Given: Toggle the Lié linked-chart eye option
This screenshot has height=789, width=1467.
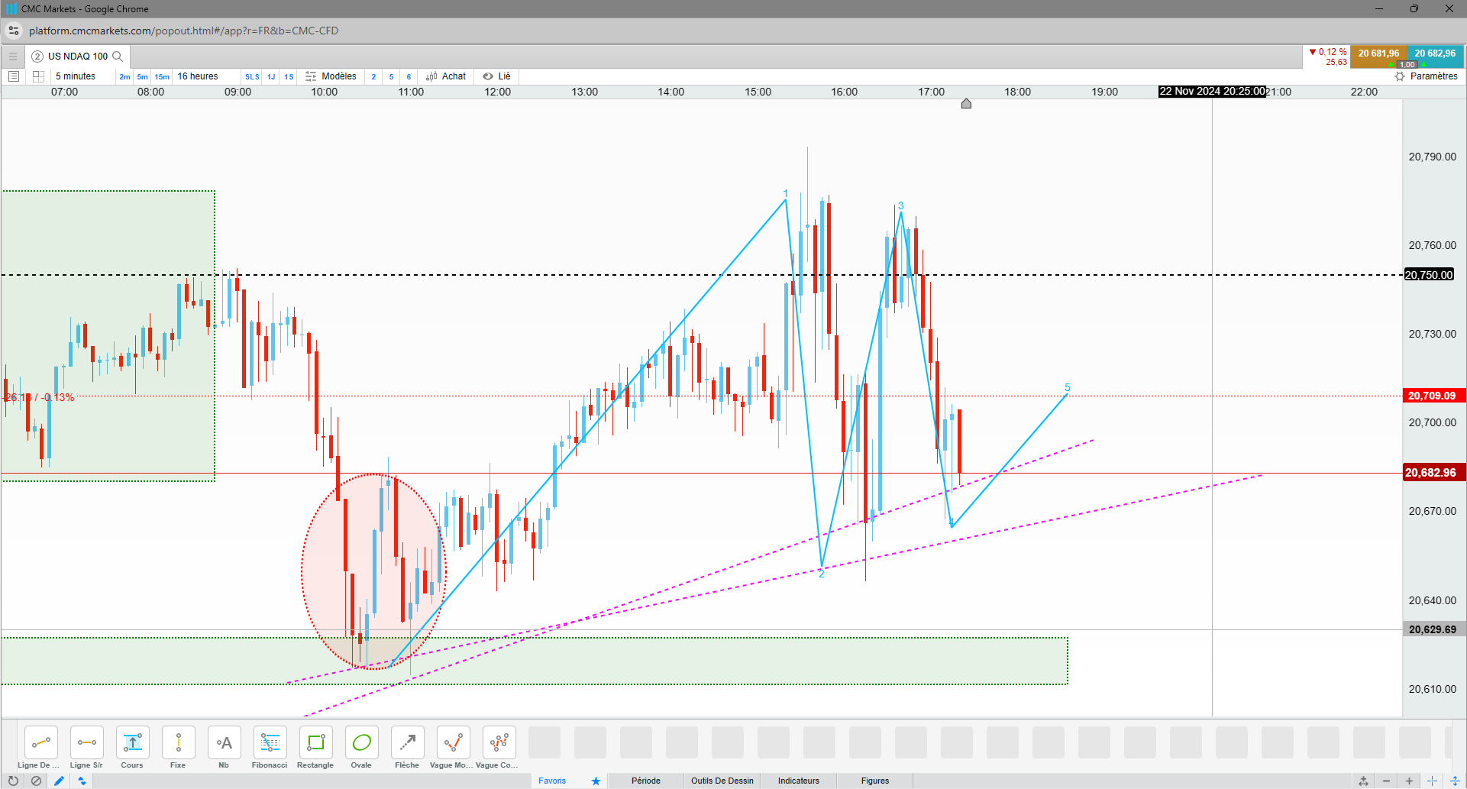Looking at the screenshot, I should coord(496,76).
